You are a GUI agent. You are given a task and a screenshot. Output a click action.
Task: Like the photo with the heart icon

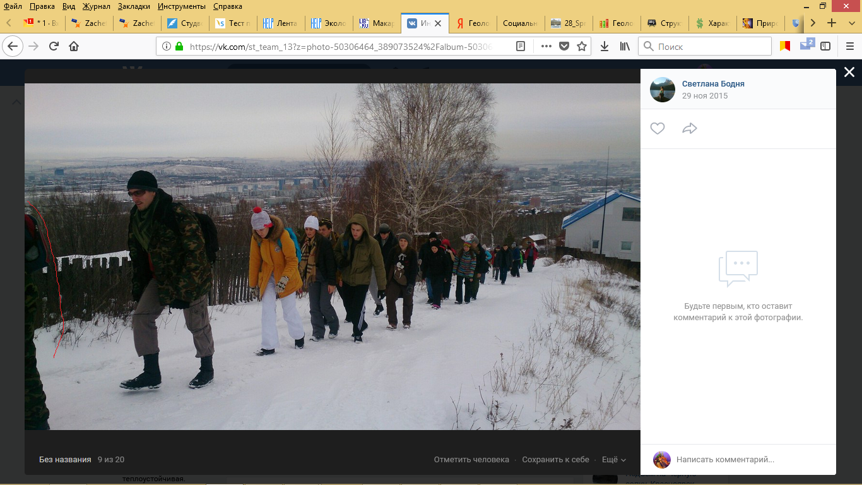(x=658, y=129)
